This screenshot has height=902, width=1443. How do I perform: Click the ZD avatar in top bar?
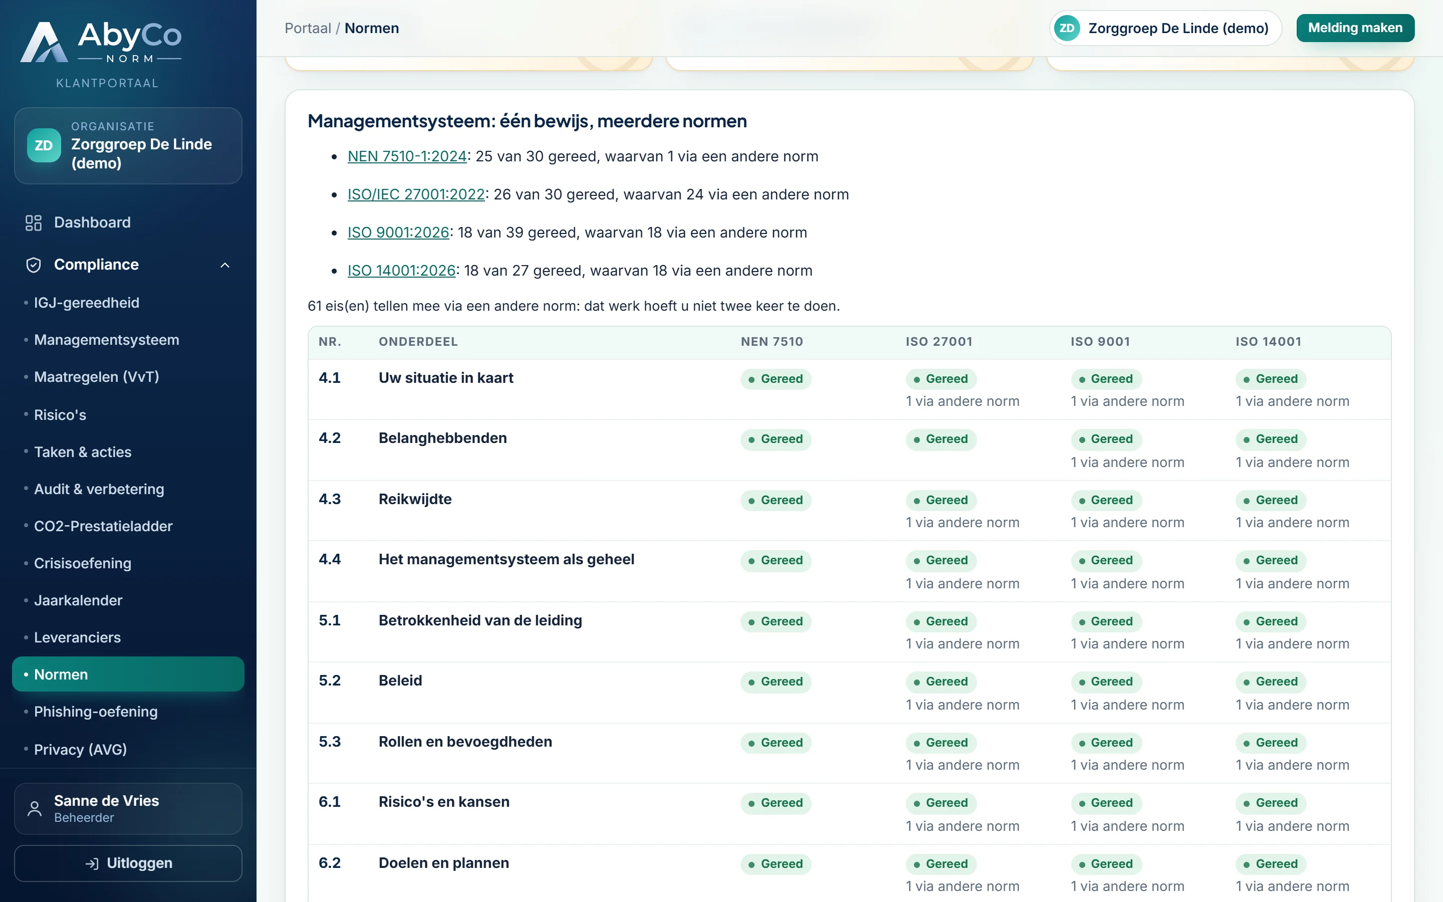1067,28
